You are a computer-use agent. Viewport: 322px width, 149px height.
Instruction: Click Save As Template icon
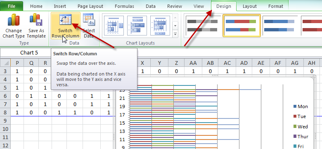(36, 19)
